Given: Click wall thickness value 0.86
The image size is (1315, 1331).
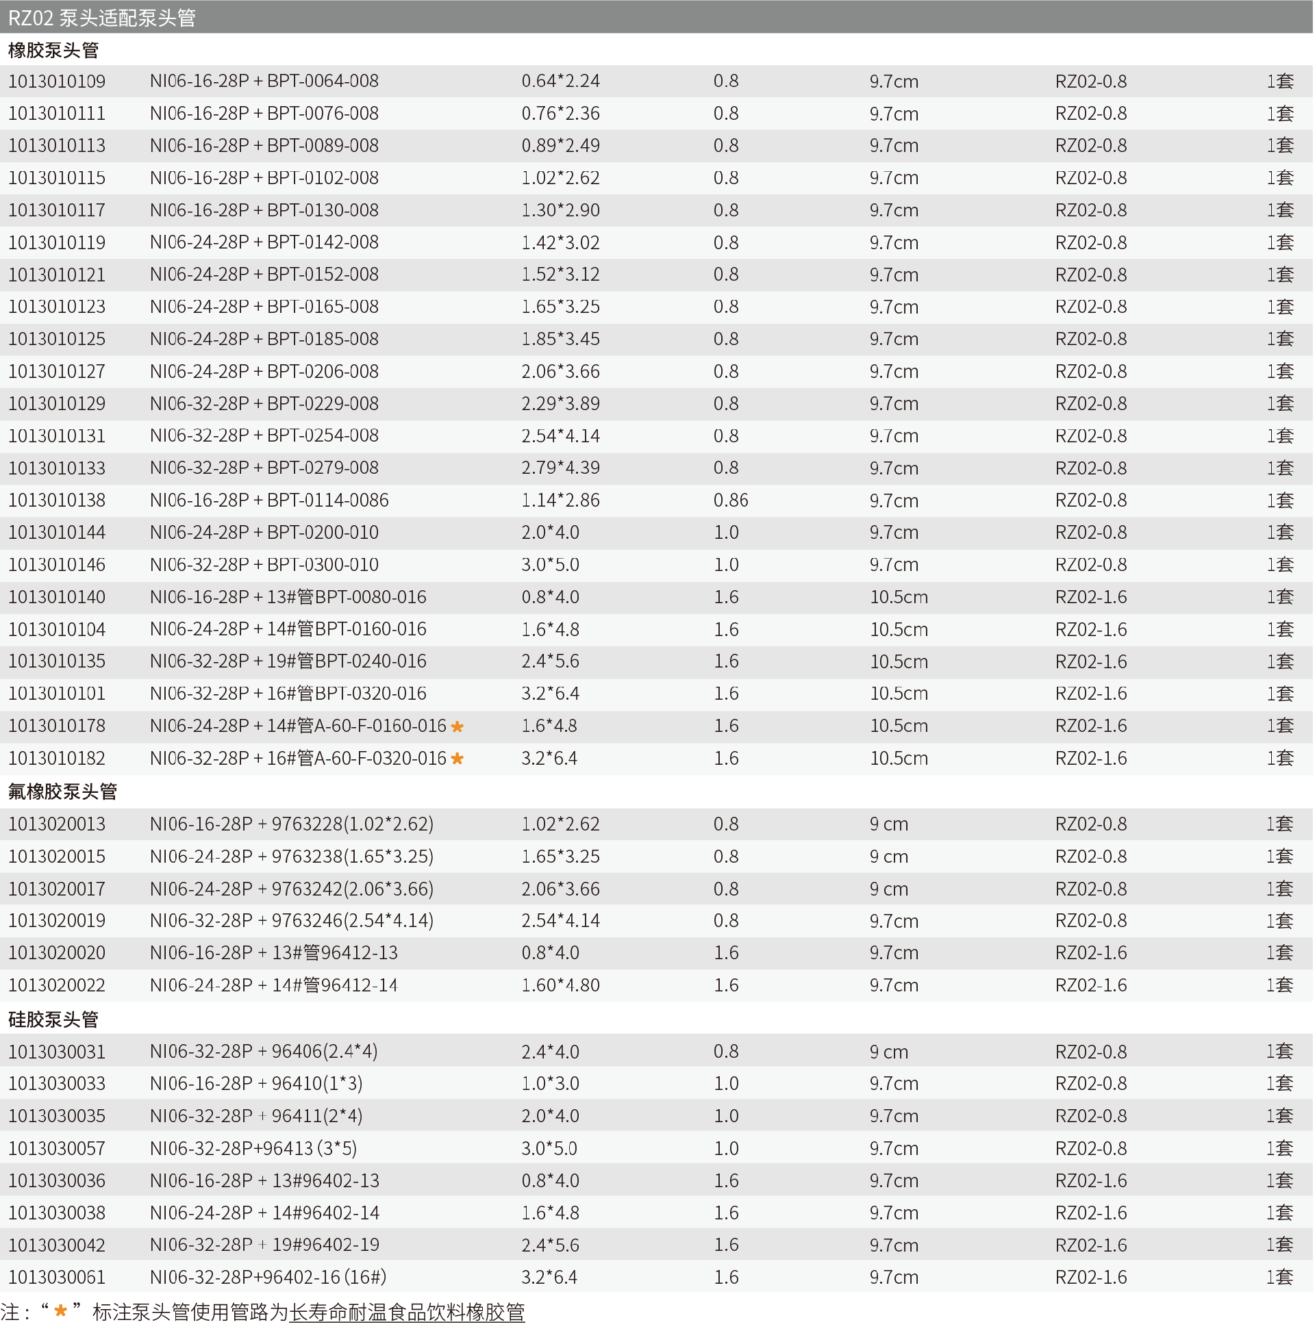Looking at the screenshot, I should click(x=731, y=501).
